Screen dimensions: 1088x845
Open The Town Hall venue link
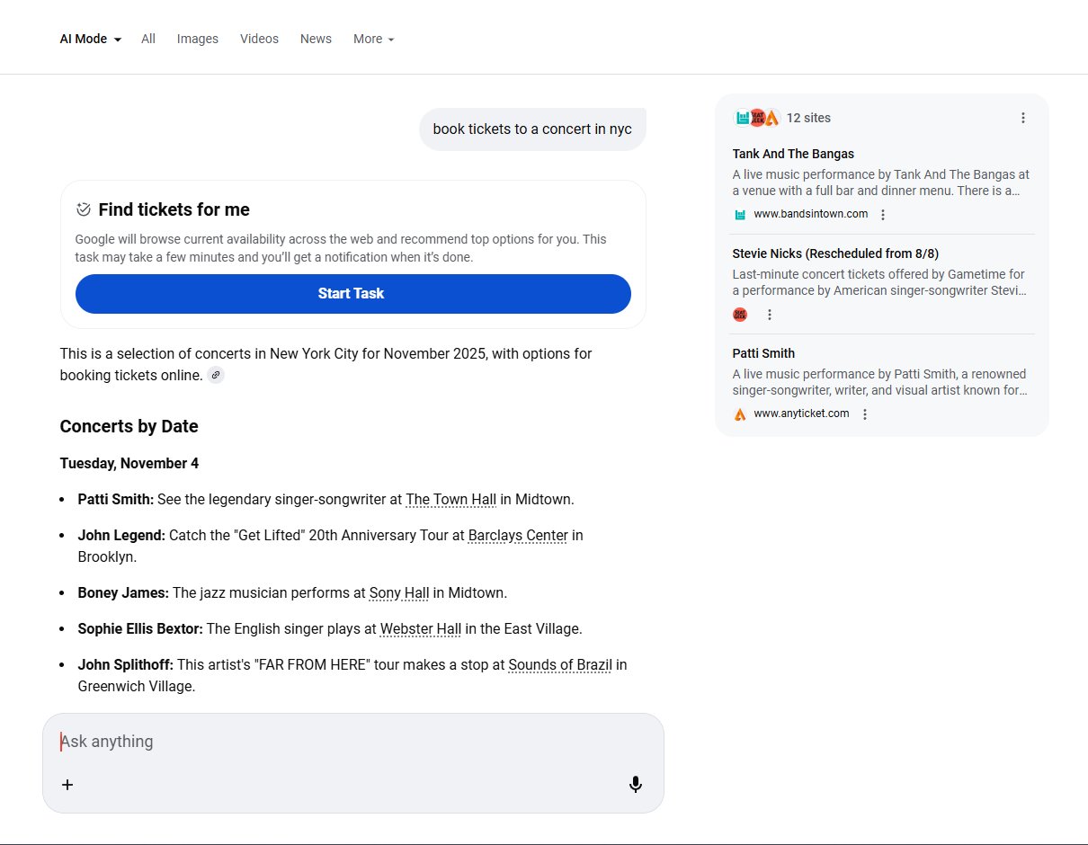click(450, 500)
